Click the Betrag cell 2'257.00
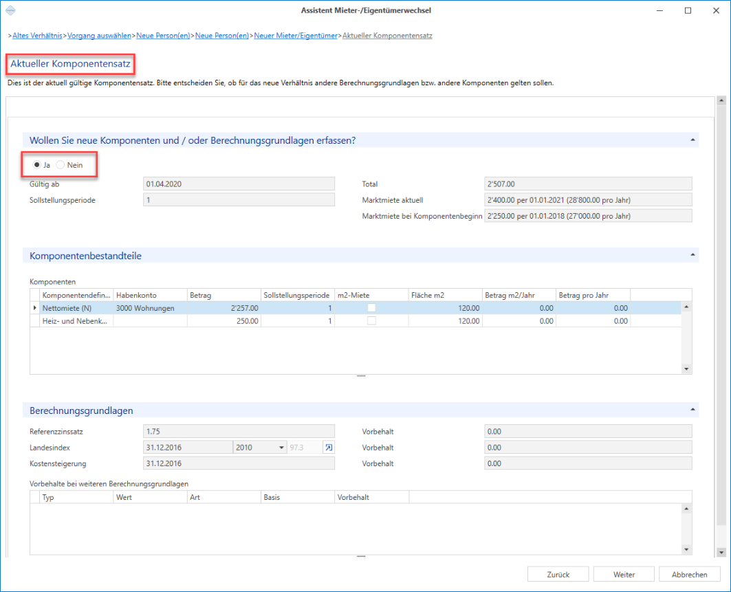Viewport: 731px width, 592px height. click(x=223, y=307)
